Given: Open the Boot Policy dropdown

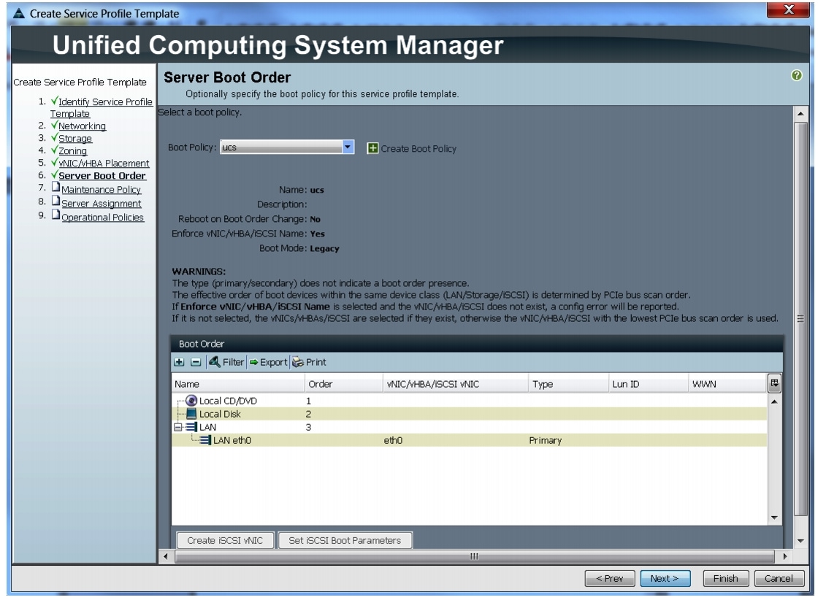Looking at the screenshot, I should point(348,147).
